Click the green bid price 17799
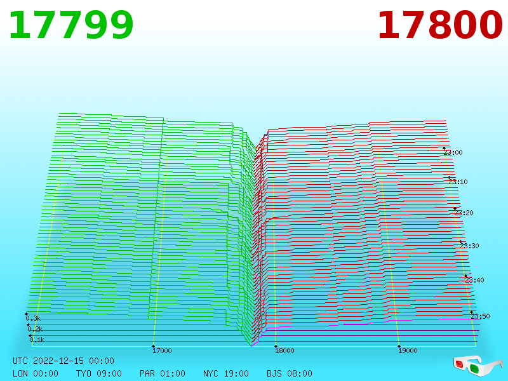 (71, 25)
